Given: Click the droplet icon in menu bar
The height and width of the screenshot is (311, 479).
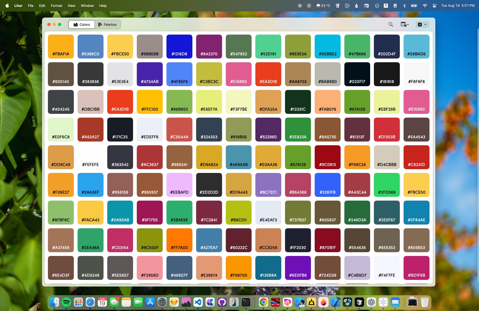Looking at the screenshot, I should coord(356,6).
